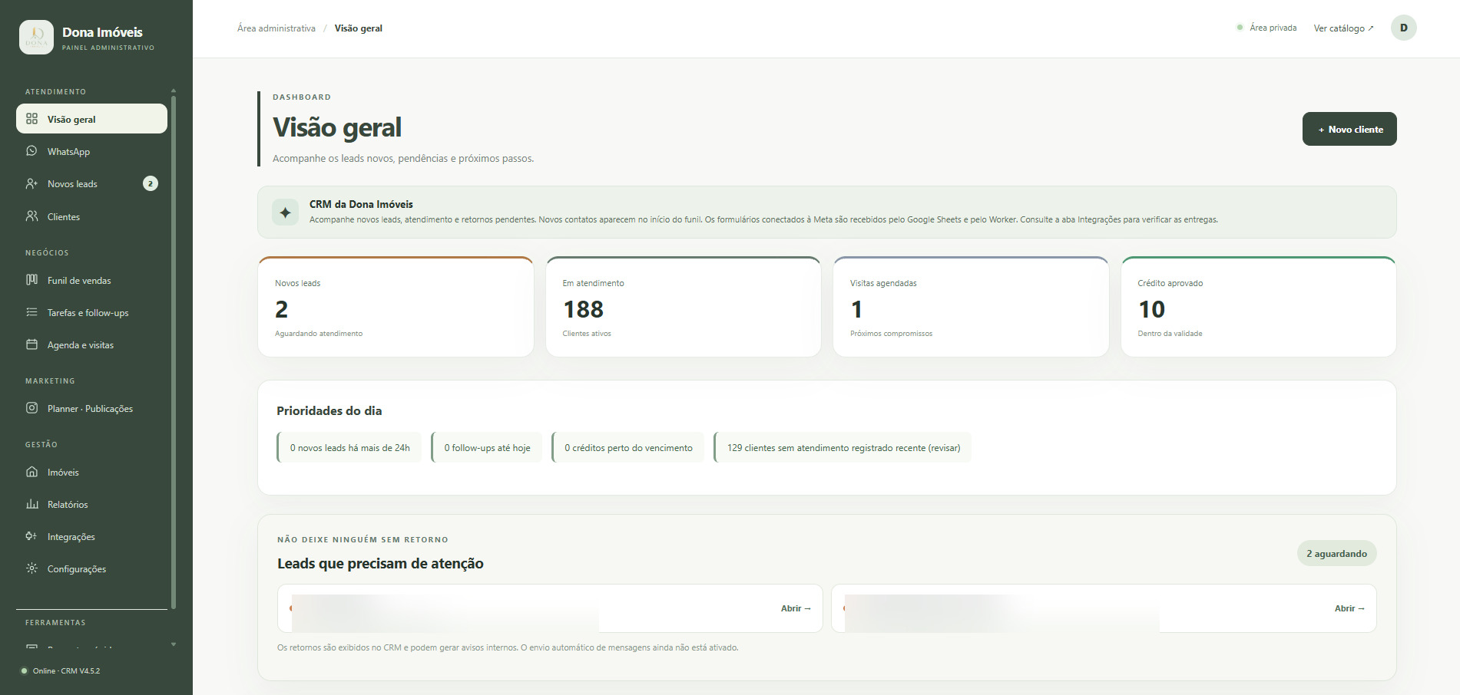Open the Crédito aprovado card
The height and width of the screenshot is (695, 1460).
1258,307
